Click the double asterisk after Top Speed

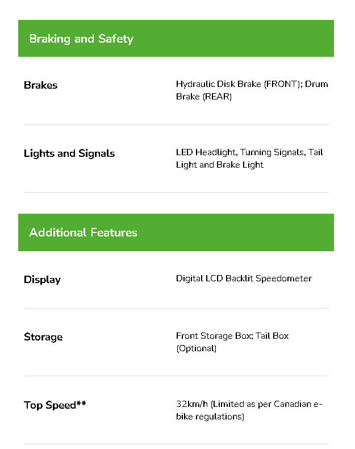(x=81, y=404)
